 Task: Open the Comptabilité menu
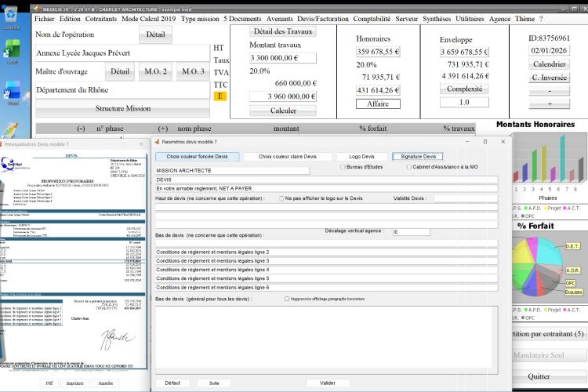coord(372,19)
